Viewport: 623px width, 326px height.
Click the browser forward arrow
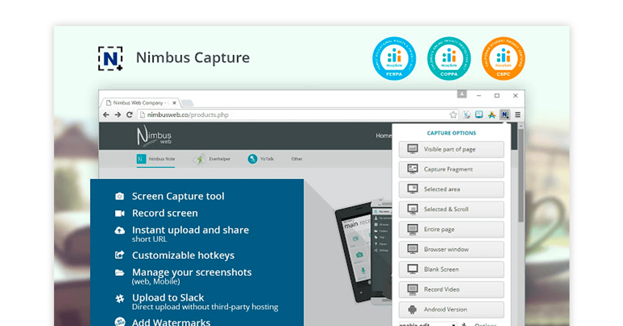(x=118, y=115)
